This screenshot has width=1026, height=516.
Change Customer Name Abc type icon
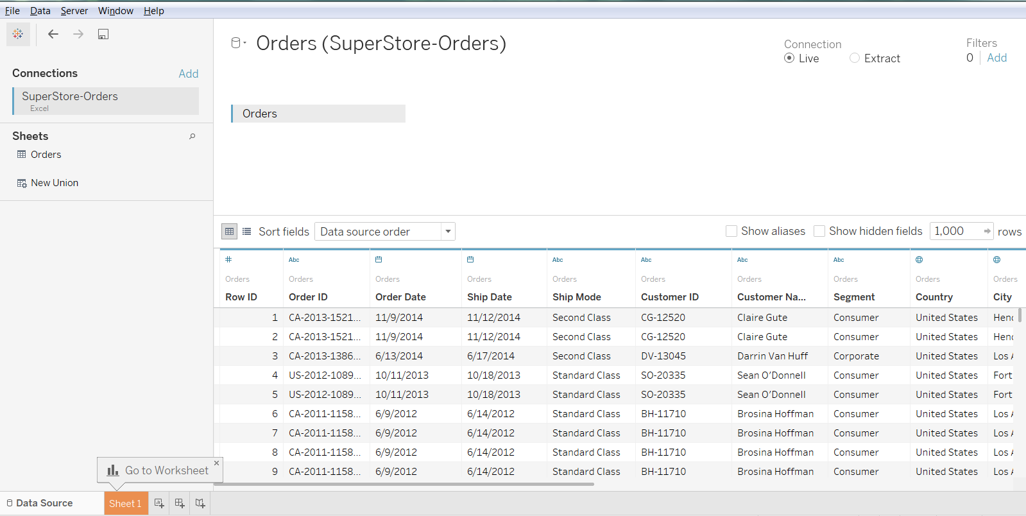pos(742,260)
